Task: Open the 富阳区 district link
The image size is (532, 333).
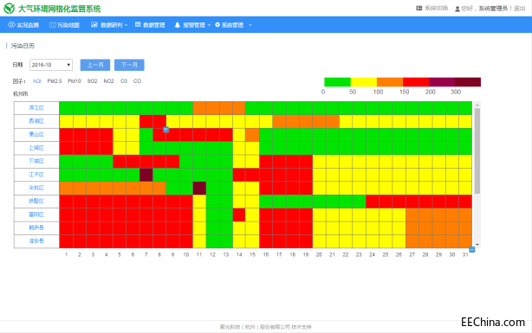Action: pos(36,215)
